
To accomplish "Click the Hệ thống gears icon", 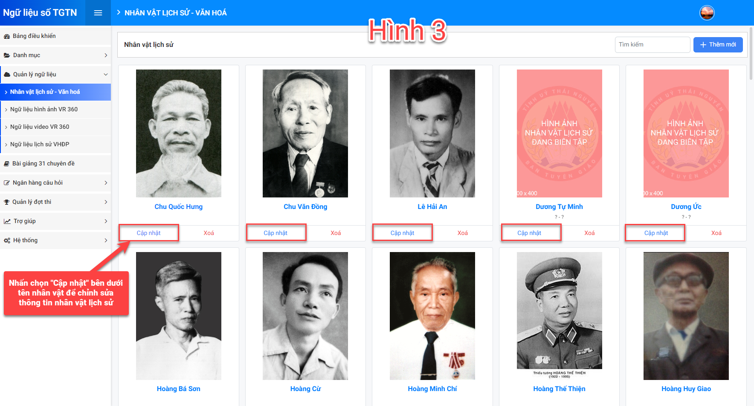I will (7, 241).
